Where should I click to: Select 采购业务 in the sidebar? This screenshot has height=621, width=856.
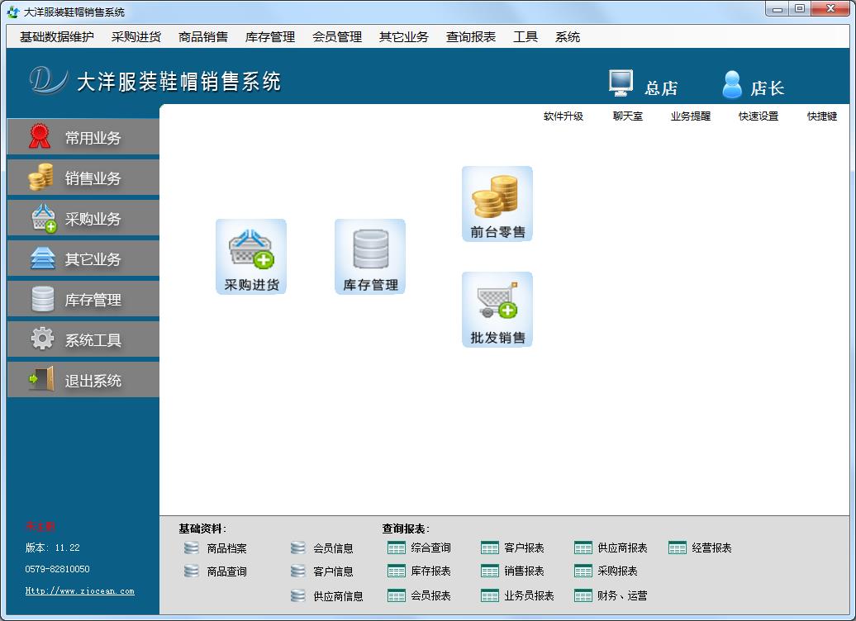[83, 218]
